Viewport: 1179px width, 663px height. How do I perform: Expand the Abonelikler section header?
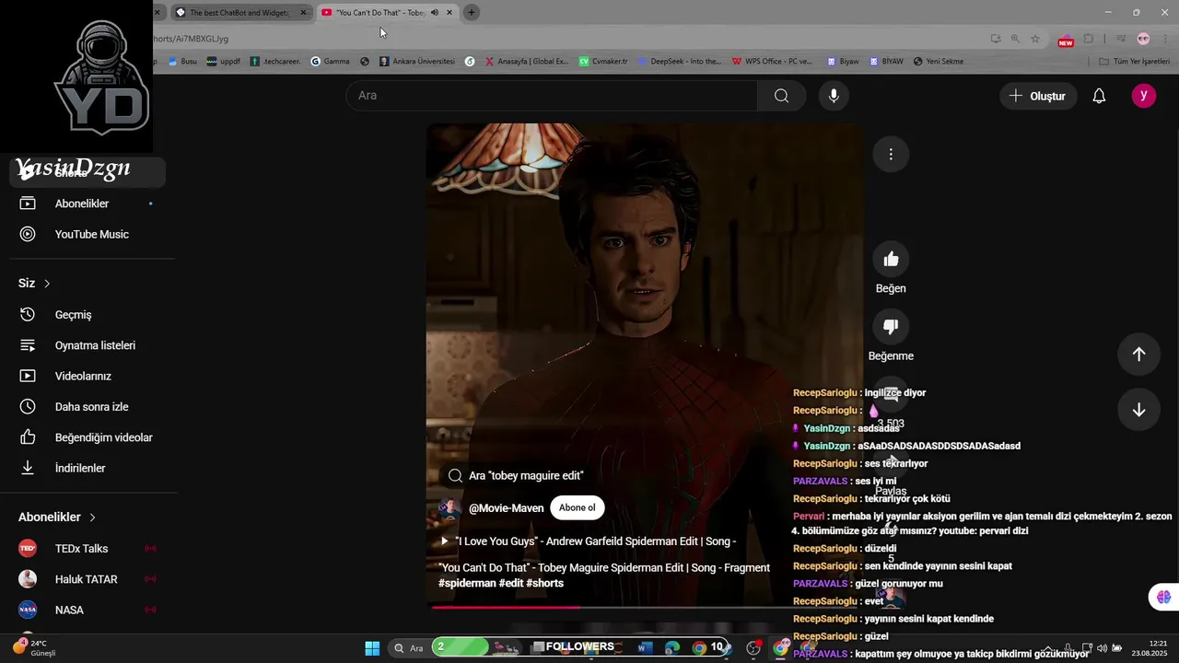pyautogui.click(x=57, y=518)
